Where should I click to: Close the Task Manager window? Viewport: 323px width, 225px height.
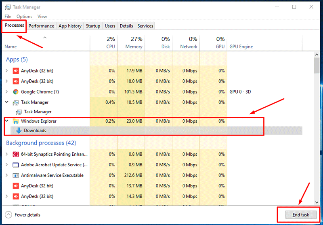click(x=311, y=7)
